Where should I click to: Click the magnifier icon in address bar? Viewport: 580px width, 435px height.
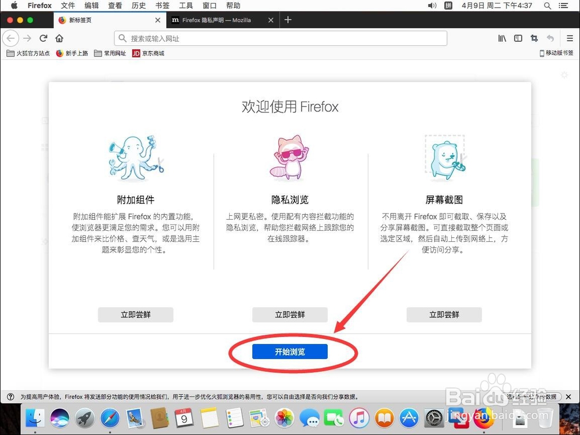pos(122,38)
